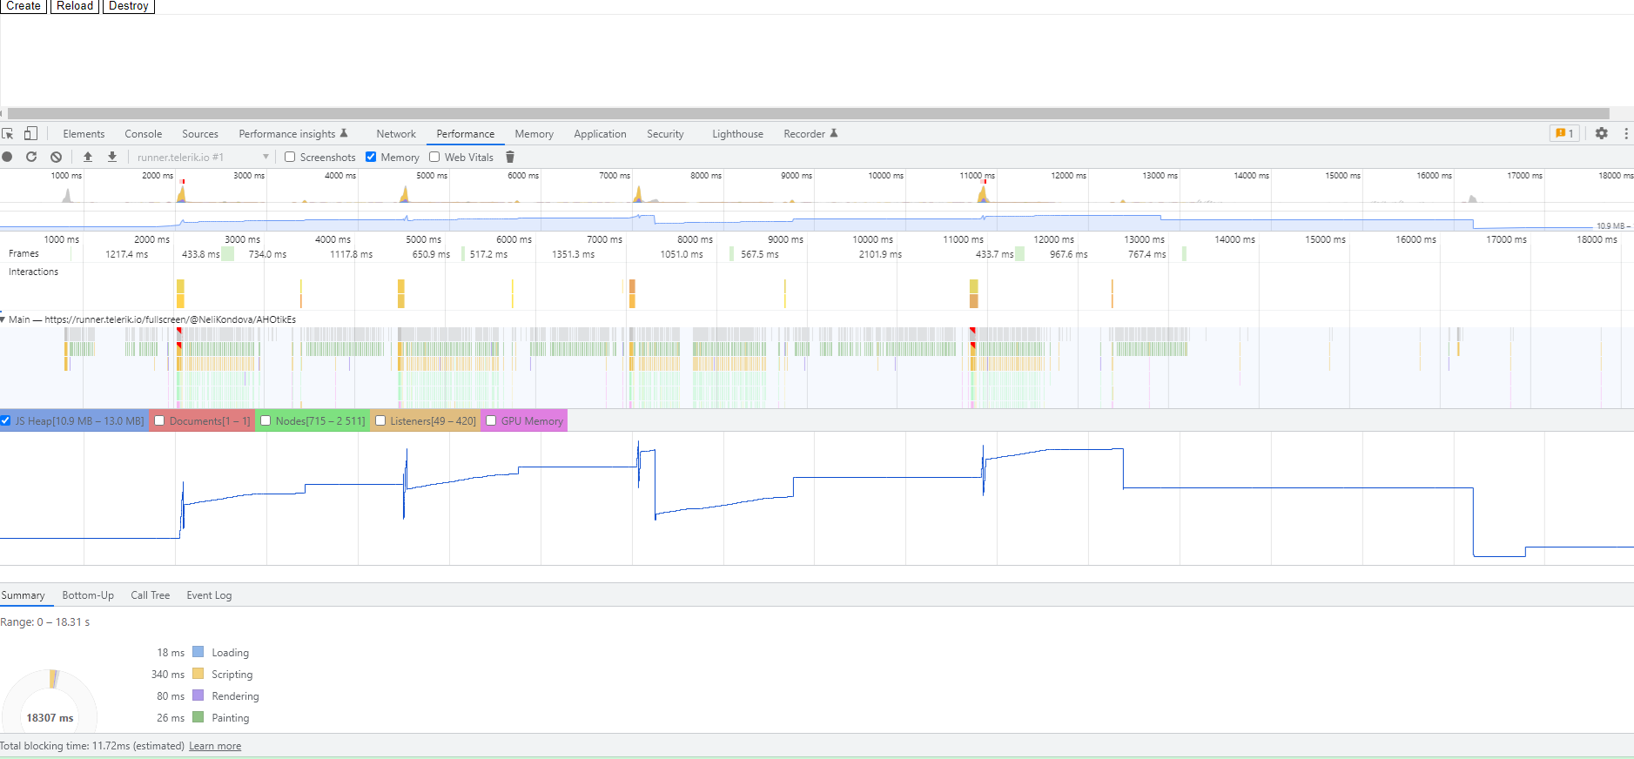Click the Create button
Screen dimensions: 1634x759
pyautogui.click(x=24, y=6)
